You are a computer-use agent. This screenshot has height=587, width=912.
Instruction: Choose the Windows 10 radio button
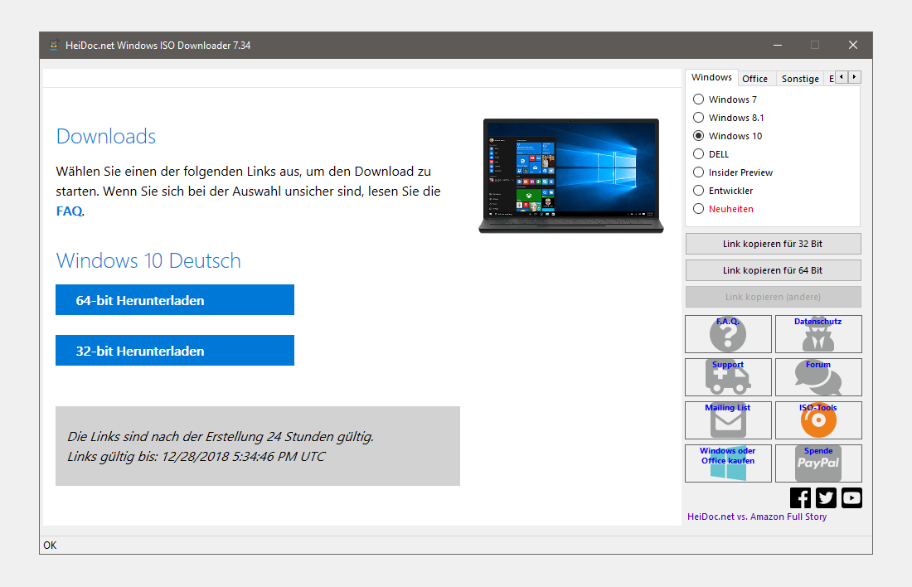(699, 135)
